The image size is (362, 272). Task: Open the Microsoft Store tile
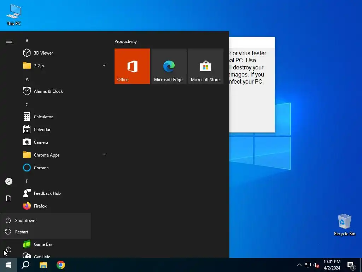205,66
